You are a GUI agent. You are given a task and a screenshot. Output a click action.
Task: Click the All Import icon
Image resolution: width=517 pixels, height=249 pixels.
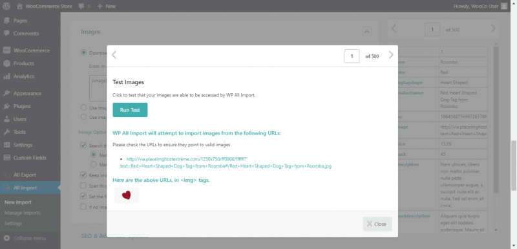(x=6, y=188)
